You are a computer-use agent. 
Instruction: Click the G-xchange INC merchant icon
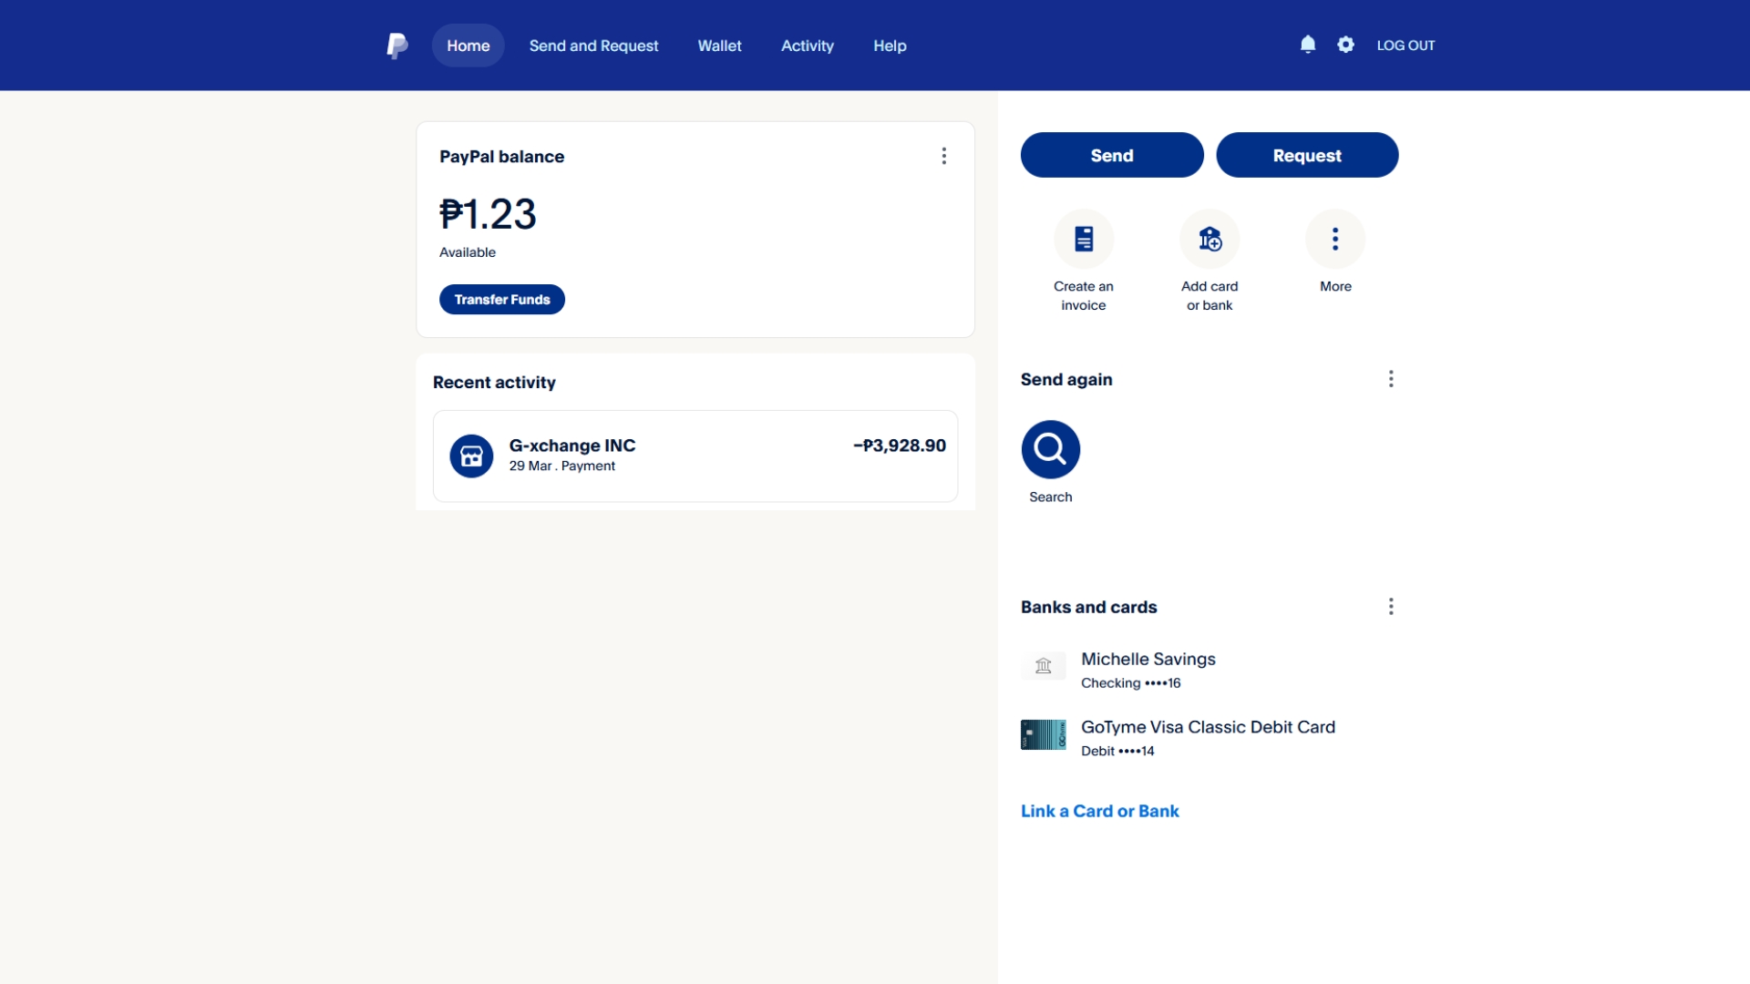click(x=471, y=456)
